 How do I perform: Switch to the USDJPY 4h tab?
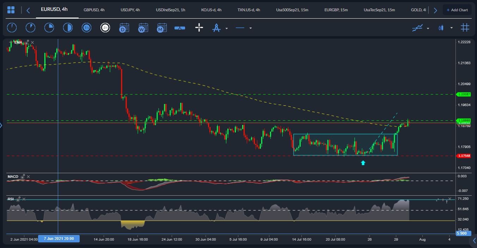129,10
